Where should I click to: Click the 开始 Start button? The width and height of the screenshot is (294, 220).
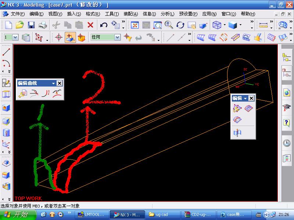18,214
